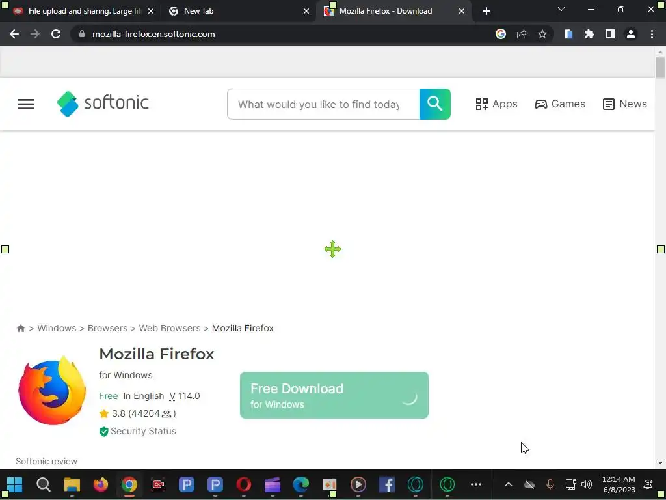Screen dimensions: 666x500
Task: Open the Softonic hamburger menu
Action: (26, 104)
